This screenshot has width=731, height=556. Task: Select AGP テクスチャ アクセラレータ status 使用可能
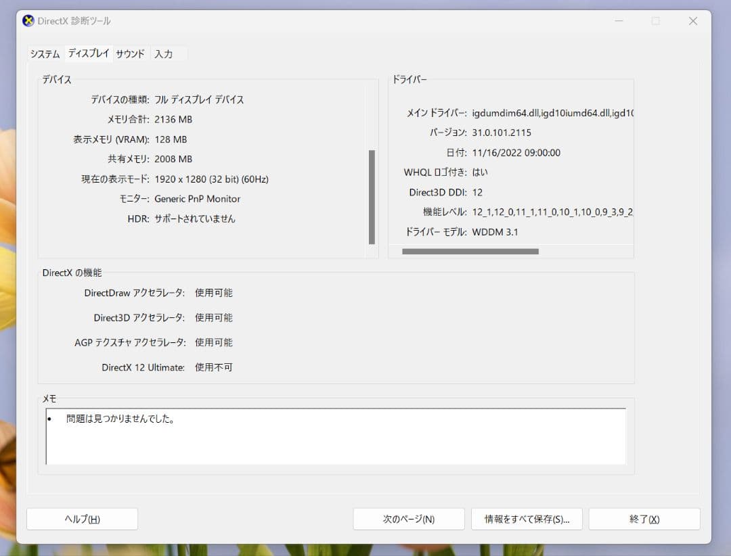pyautogui.click(x=213, y=342)
